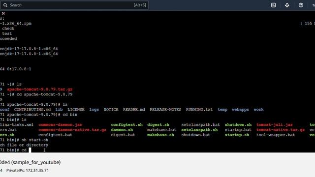This screenshot has height=177, width=315.
Task: Click the makebase.sh file name
Action: coord(160,135)
